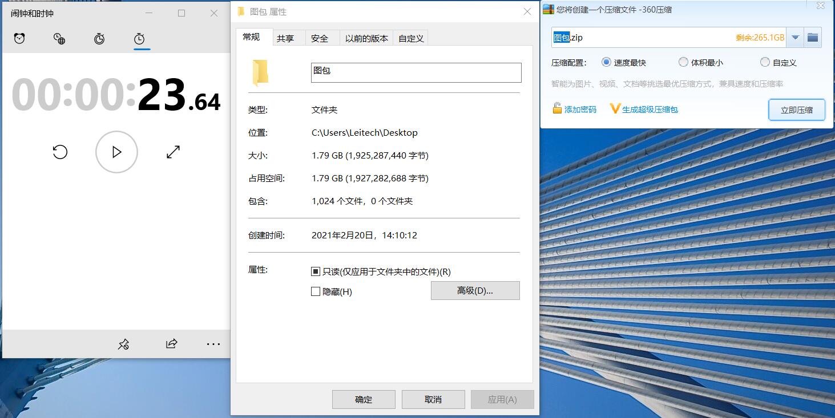Viewport: 835px width, 418px height.
Task: Switch to the 共享 tab
Action: (x=285, y=38)
